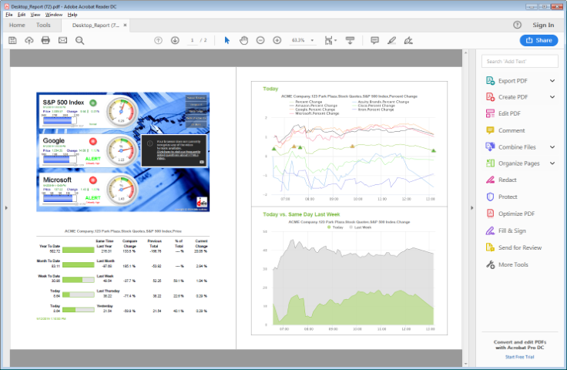Viewport: 567px width, 370px height.
Task: Click the Microsoft heading in the dashboard image
Action: [57, 180]
